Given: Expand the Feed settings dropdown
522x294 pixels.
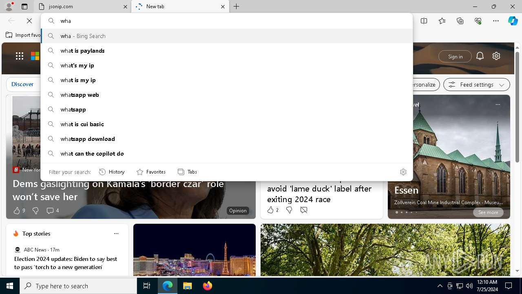Looking at the screenshot, I should (x=477, y=85).
